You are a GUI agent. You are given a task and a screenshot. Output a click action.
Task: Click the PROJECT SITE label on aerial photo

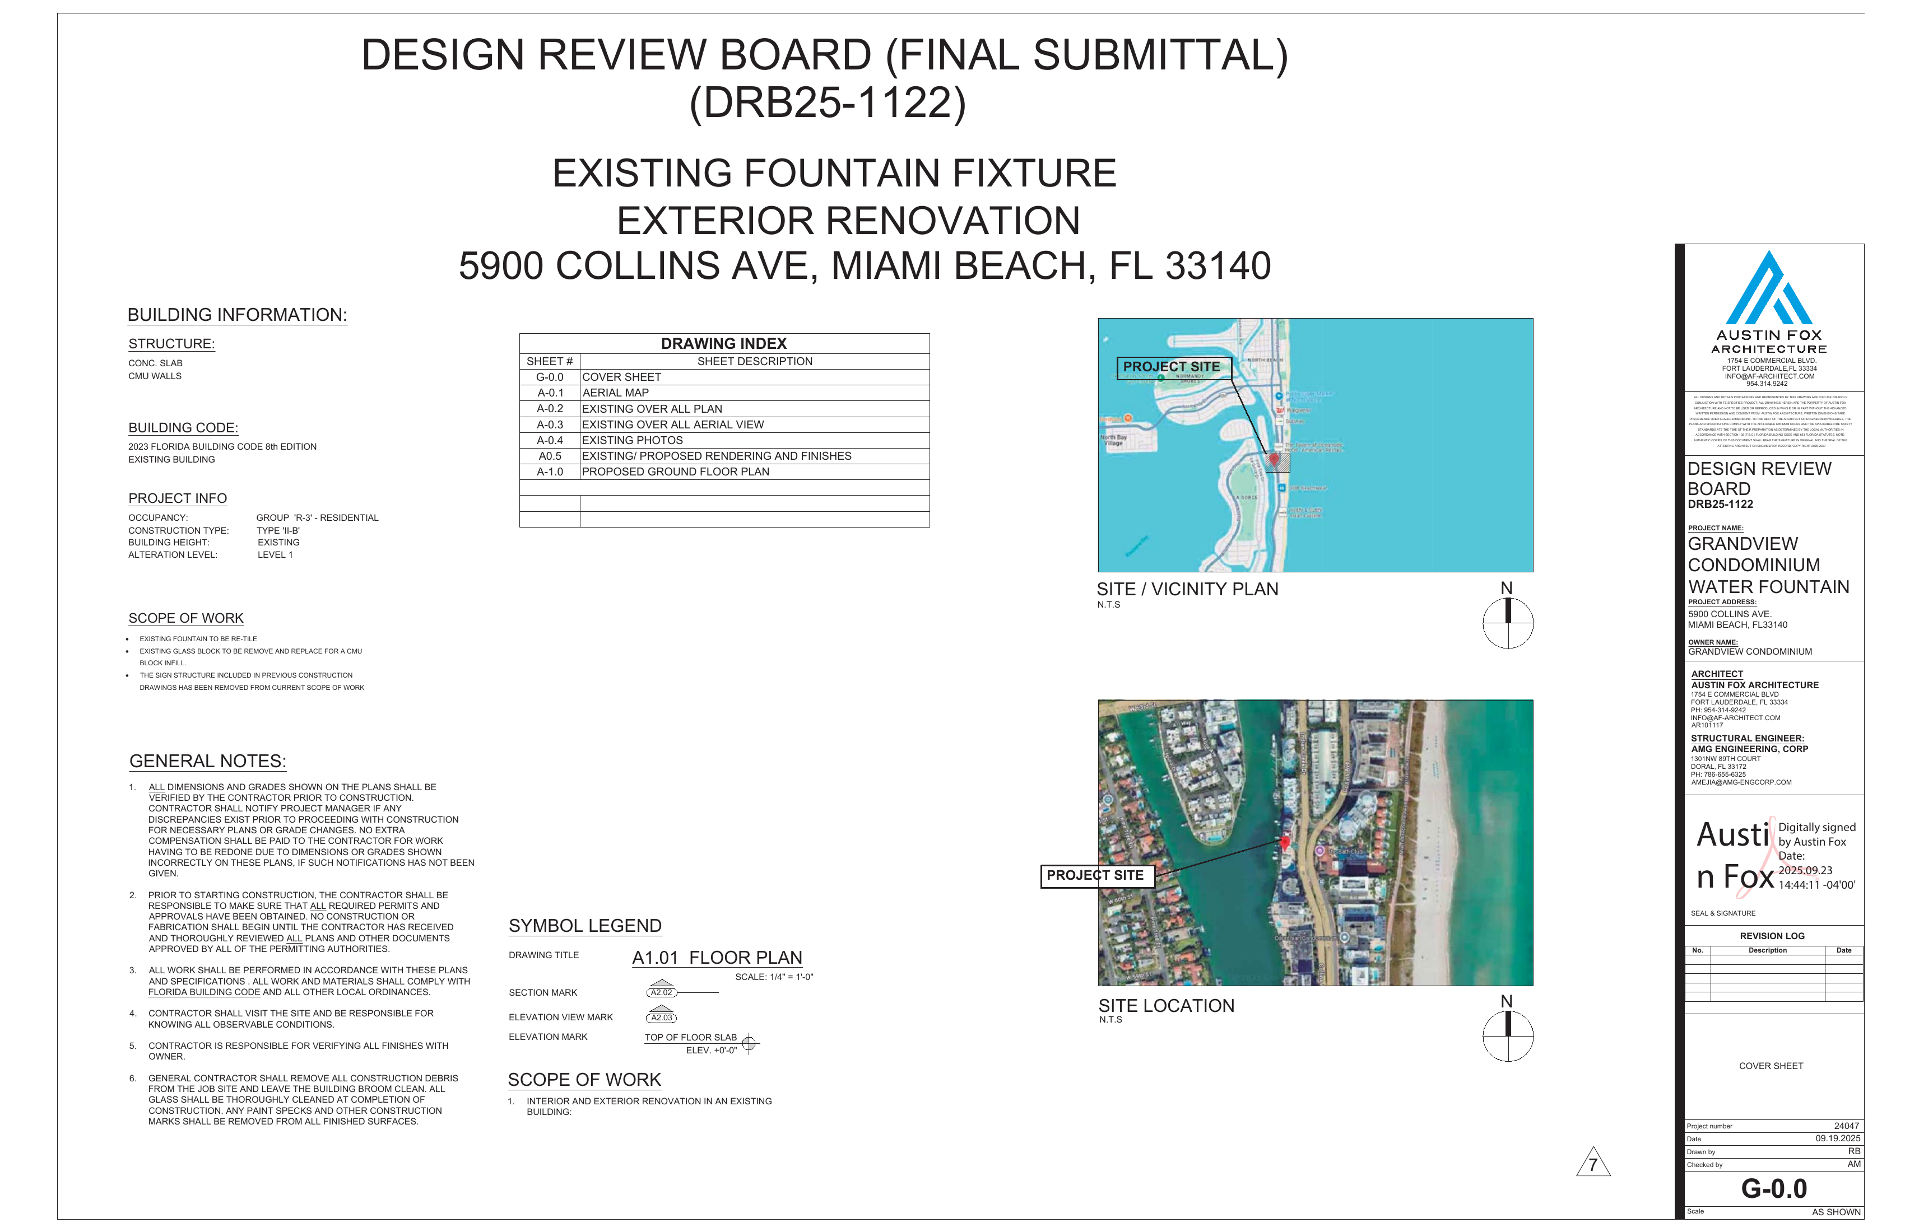pyautogui.click(x=1095, y=875)
